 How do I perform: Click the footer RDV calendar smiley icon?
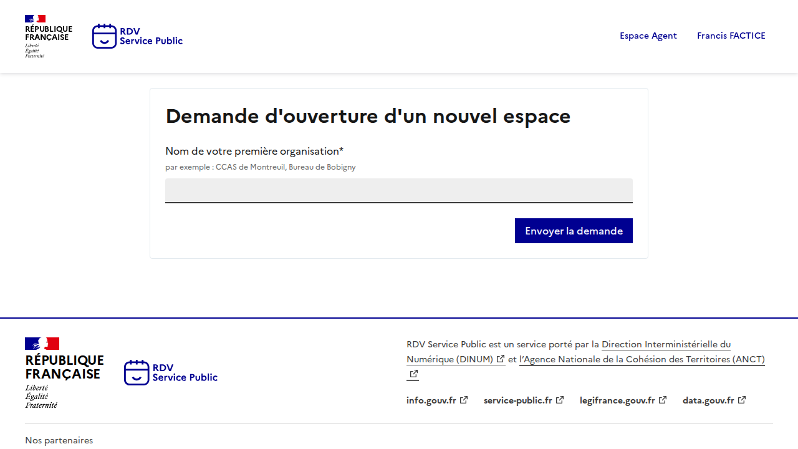pyautogui.click(x=137, y=372)
